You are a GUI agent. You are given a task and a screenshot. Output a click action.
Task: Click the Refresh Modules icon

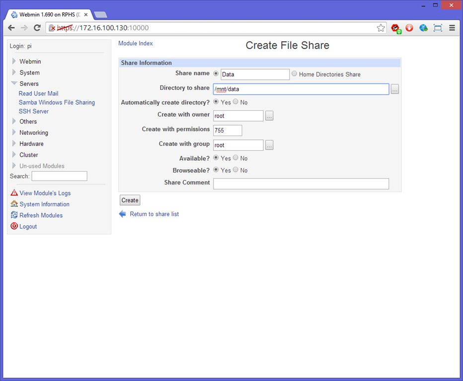pos(14,215)
